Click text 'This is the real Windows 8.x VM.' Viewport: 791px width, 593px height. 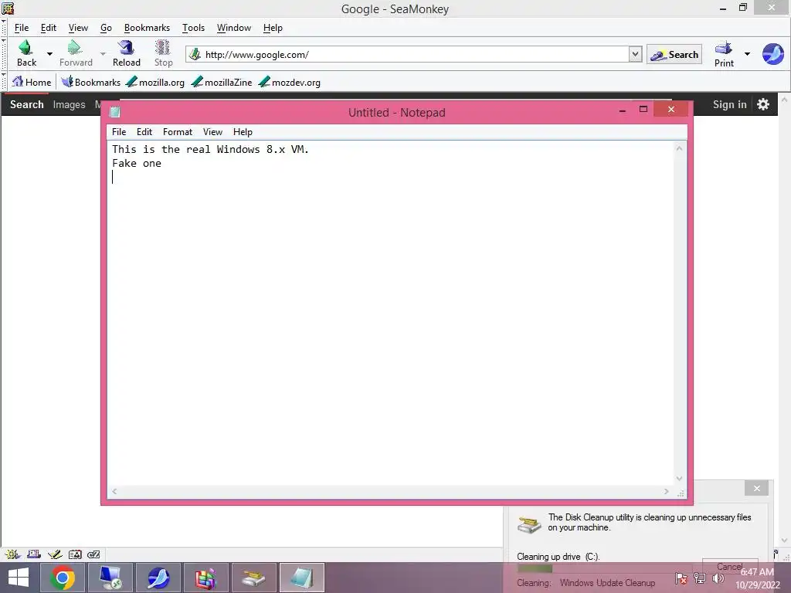[x=210, y=149]
